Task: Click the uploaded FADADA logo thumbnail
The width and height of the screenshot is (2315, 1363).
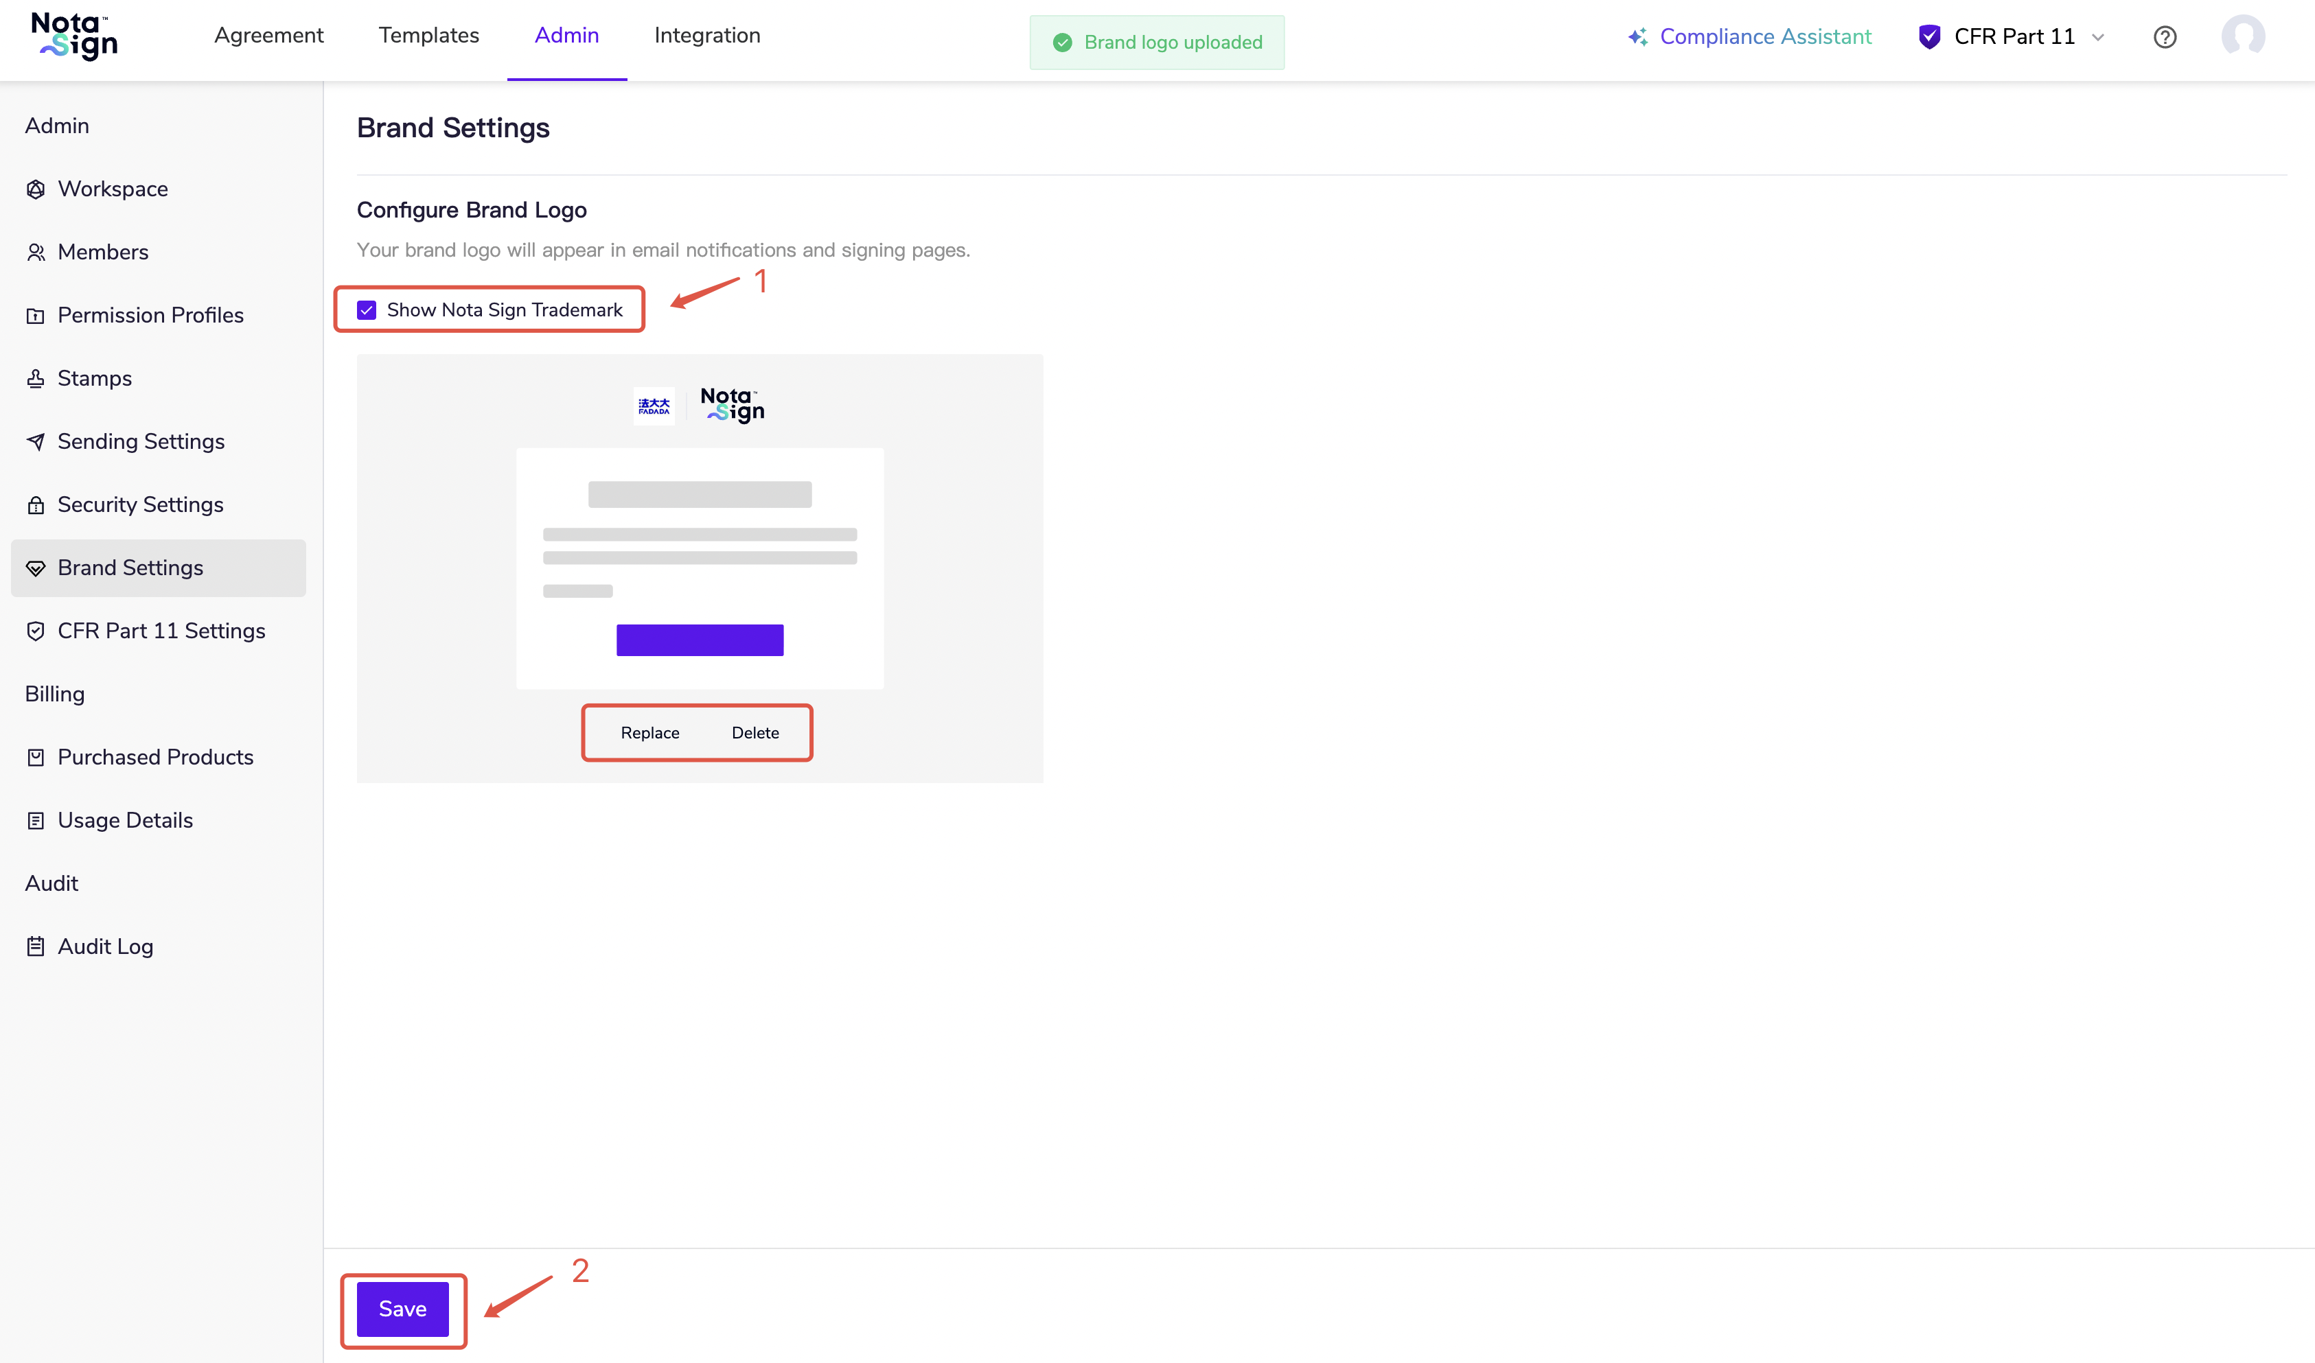Action: (654, 405)
